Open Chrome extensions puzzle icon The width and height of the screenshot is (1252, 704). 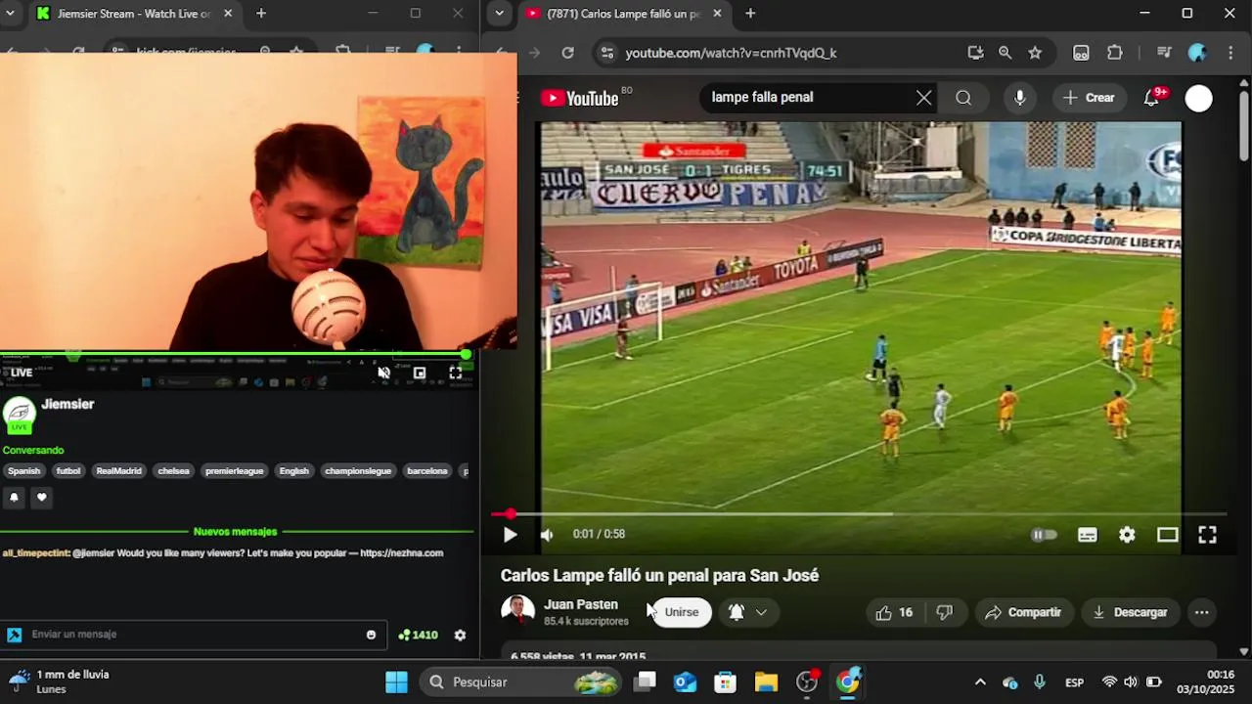[1115, 53]
